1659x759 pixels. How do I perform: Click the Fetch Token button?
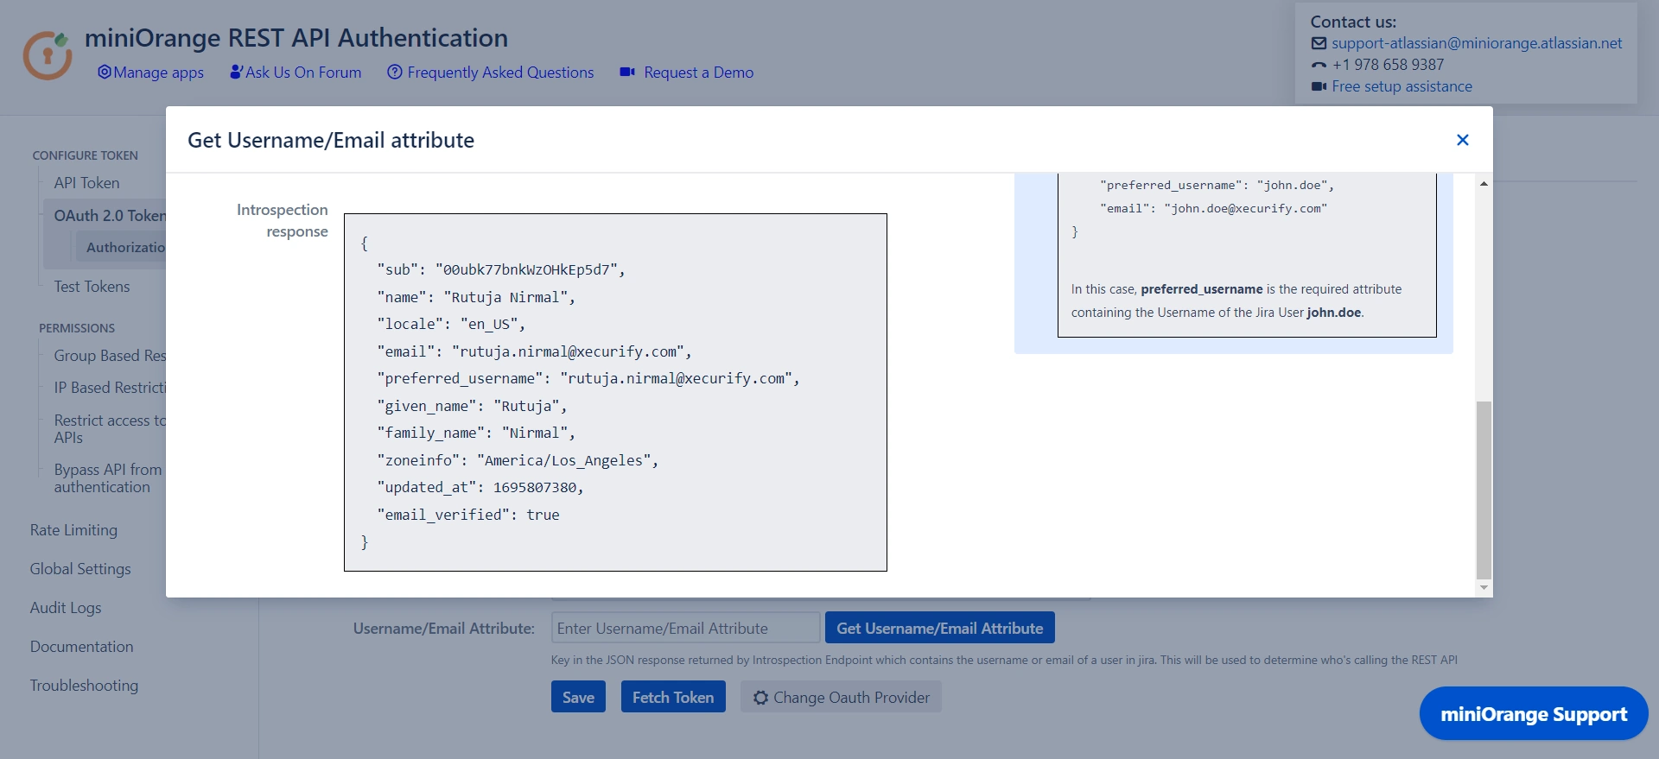pyautogui.click(x=673, y=697)
